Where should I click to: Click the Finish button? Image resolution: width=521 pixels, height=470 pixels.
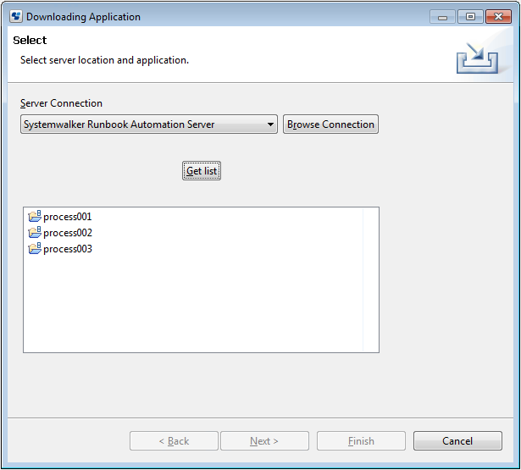click(x=361, y=440)
